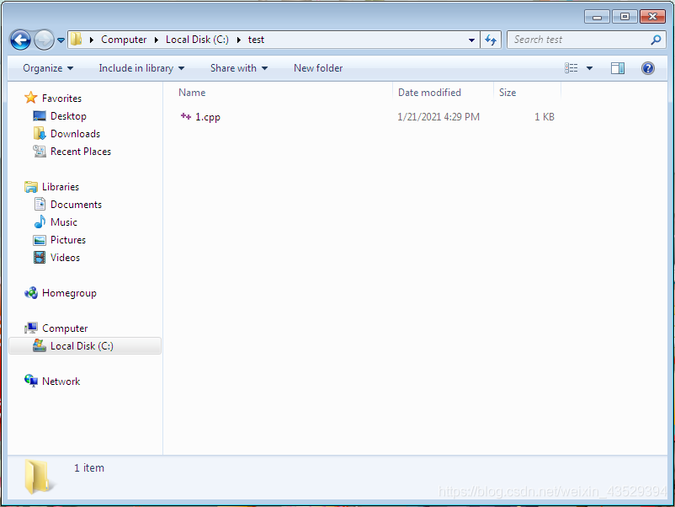Select the 1.cpp file icon
Screen dimensions: 675x507
185,116
